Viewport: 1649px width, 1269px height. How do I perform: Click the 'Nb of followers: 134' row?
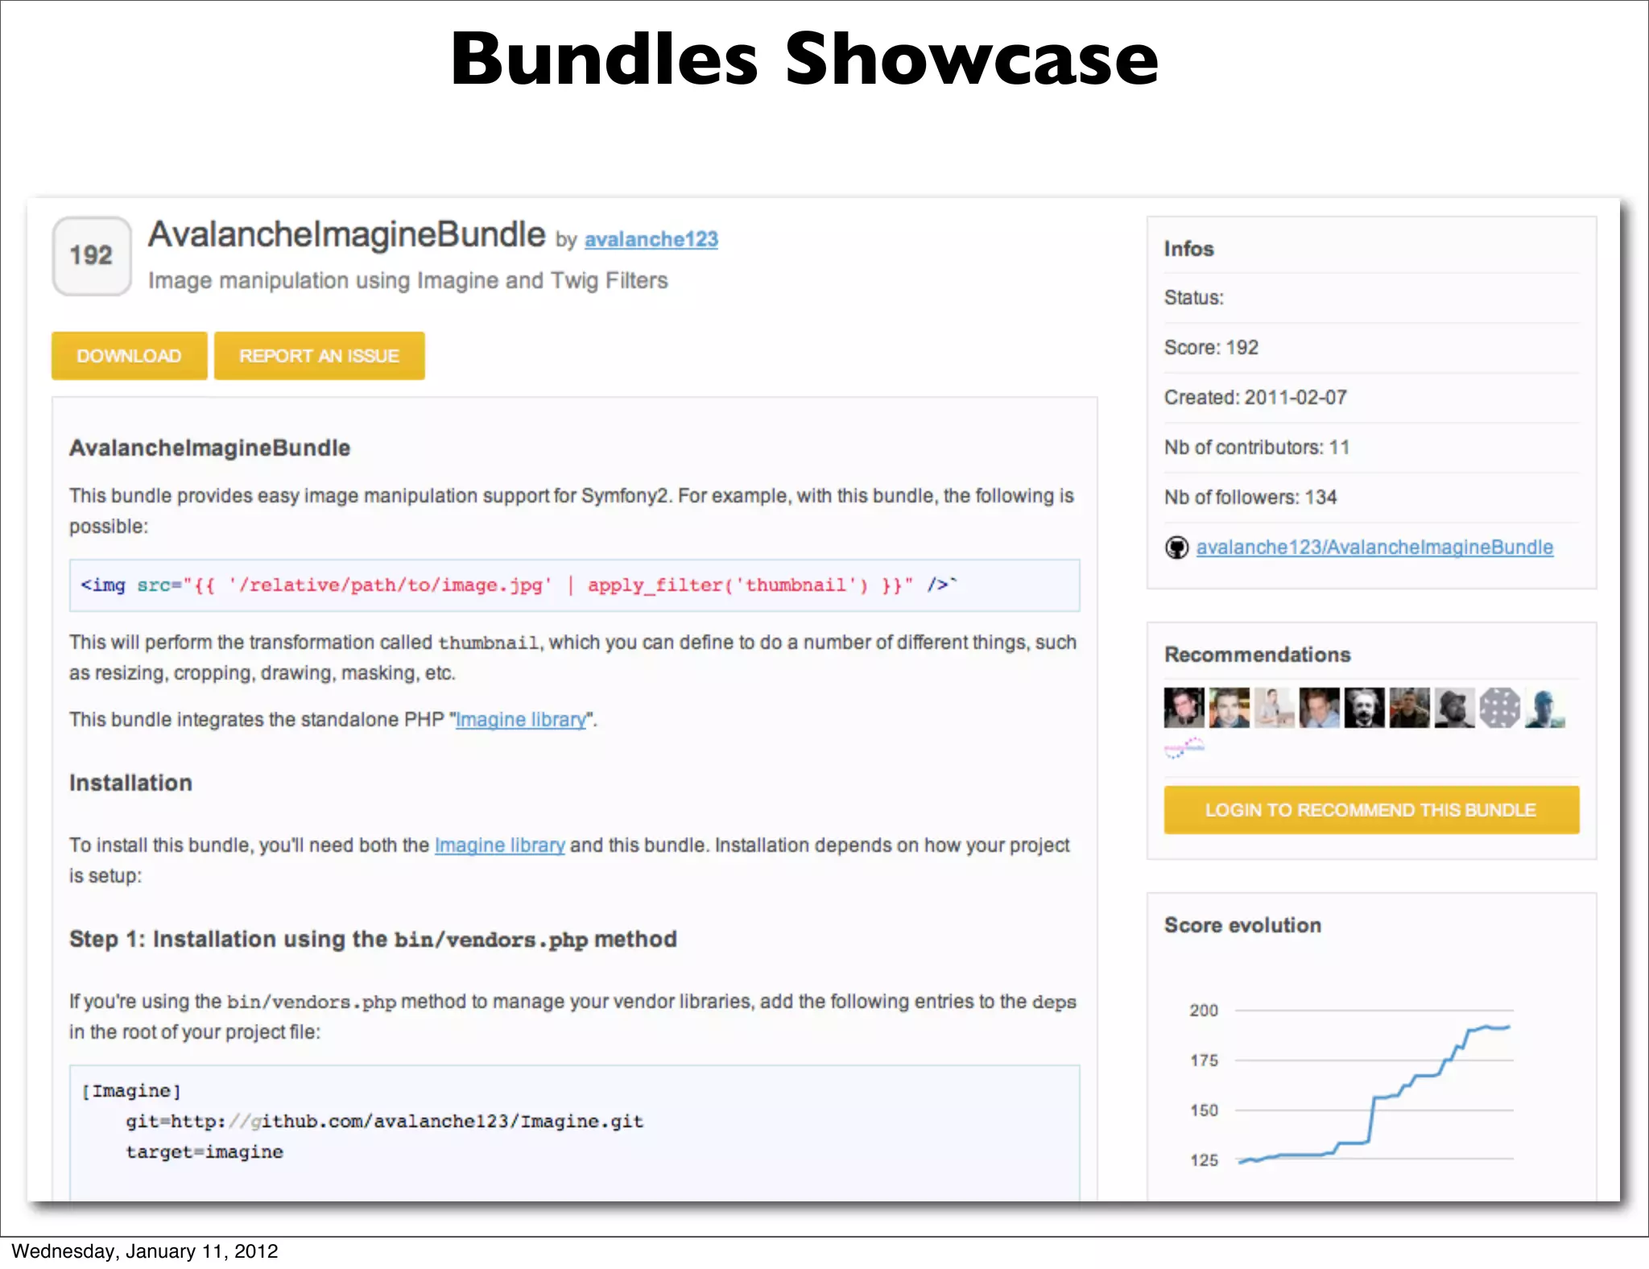point(1371,498)
